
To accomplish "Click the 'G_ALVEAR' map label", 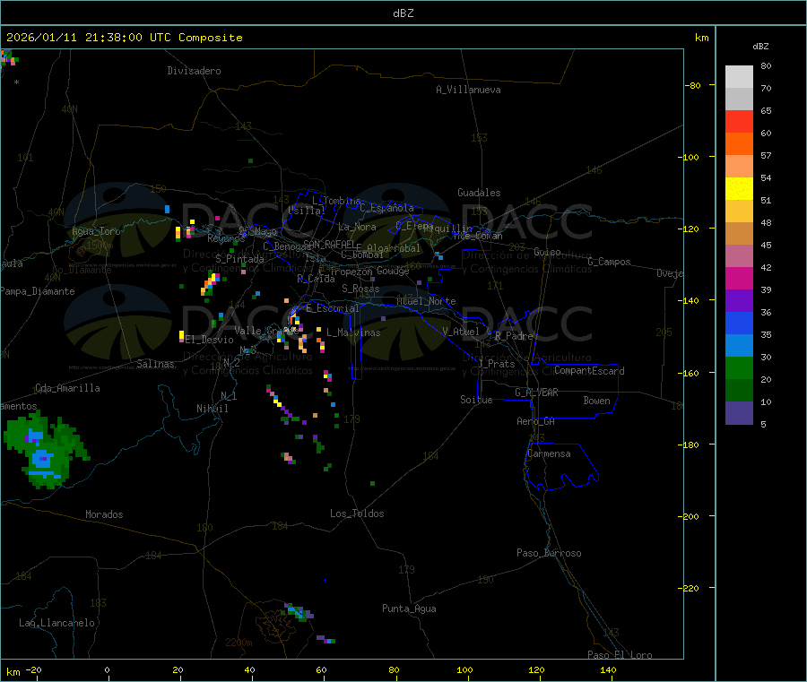I will pos(536,393).
